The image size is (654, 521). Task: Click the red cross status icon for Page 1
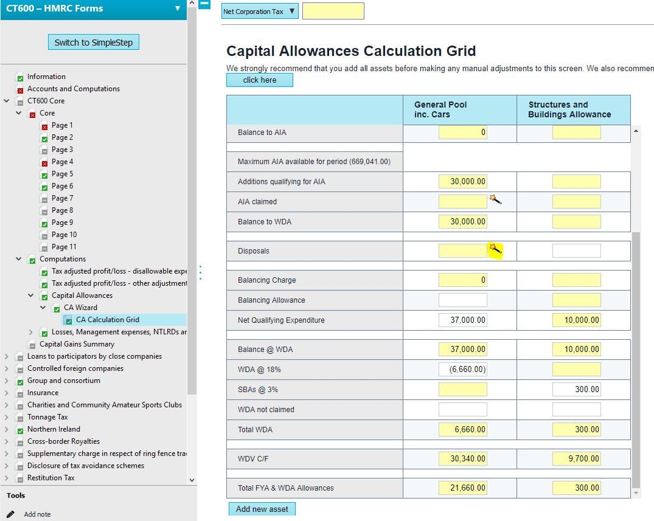tap(44, 126)
